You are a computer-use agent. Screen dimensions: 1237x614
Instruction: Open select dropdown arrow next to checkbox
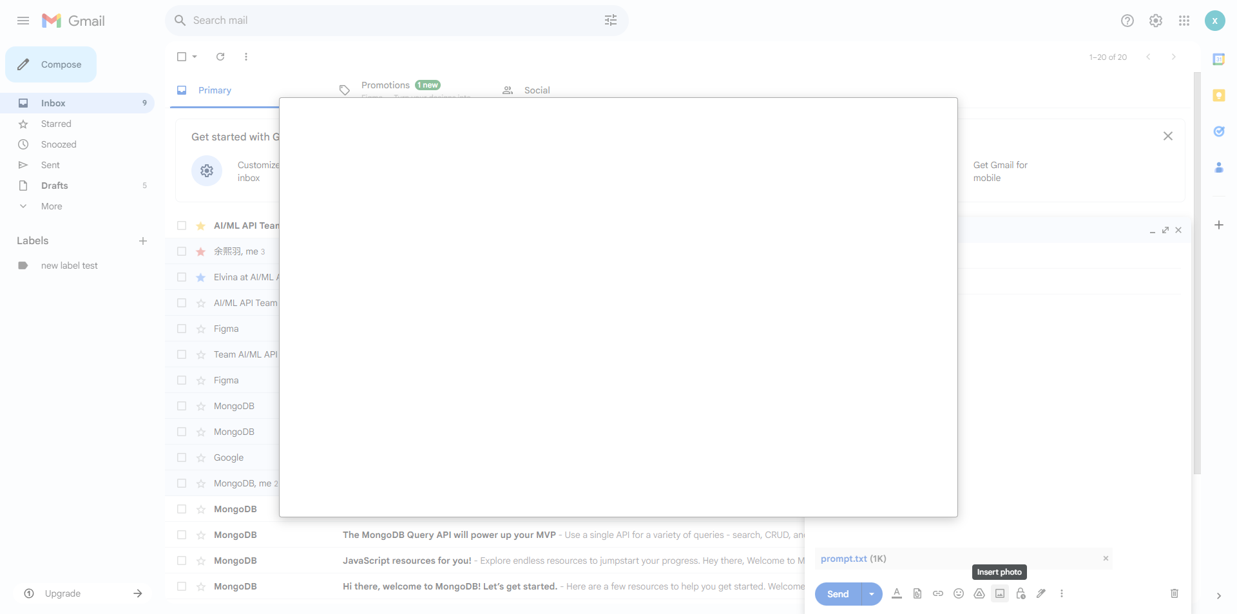[195, 57]
